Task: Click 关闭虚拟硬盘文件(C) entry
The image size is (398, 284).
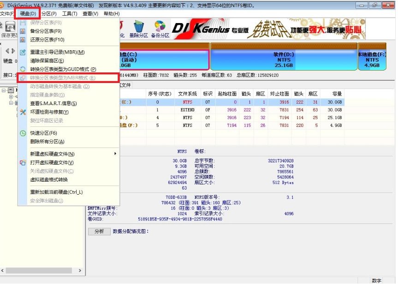Action: point(69,172)
